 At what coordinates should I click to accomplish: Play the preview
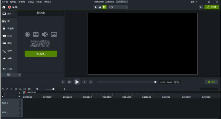pos(77,82)
